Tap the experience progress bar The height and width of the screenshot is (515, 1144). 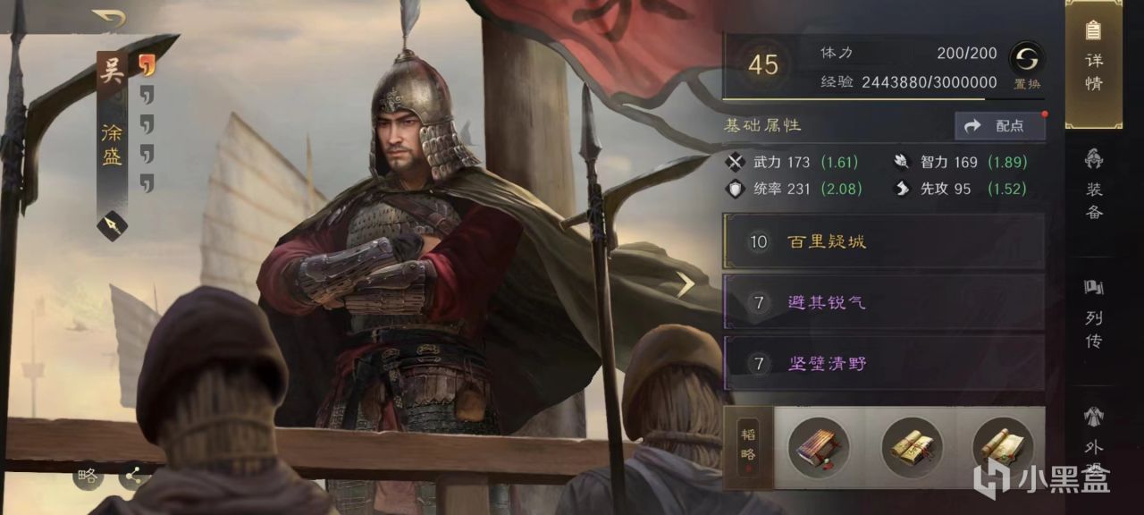point(860,98)
